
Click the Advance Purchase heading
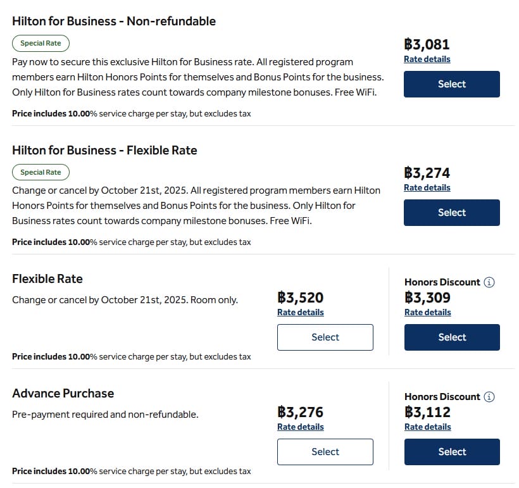point(63,393)
